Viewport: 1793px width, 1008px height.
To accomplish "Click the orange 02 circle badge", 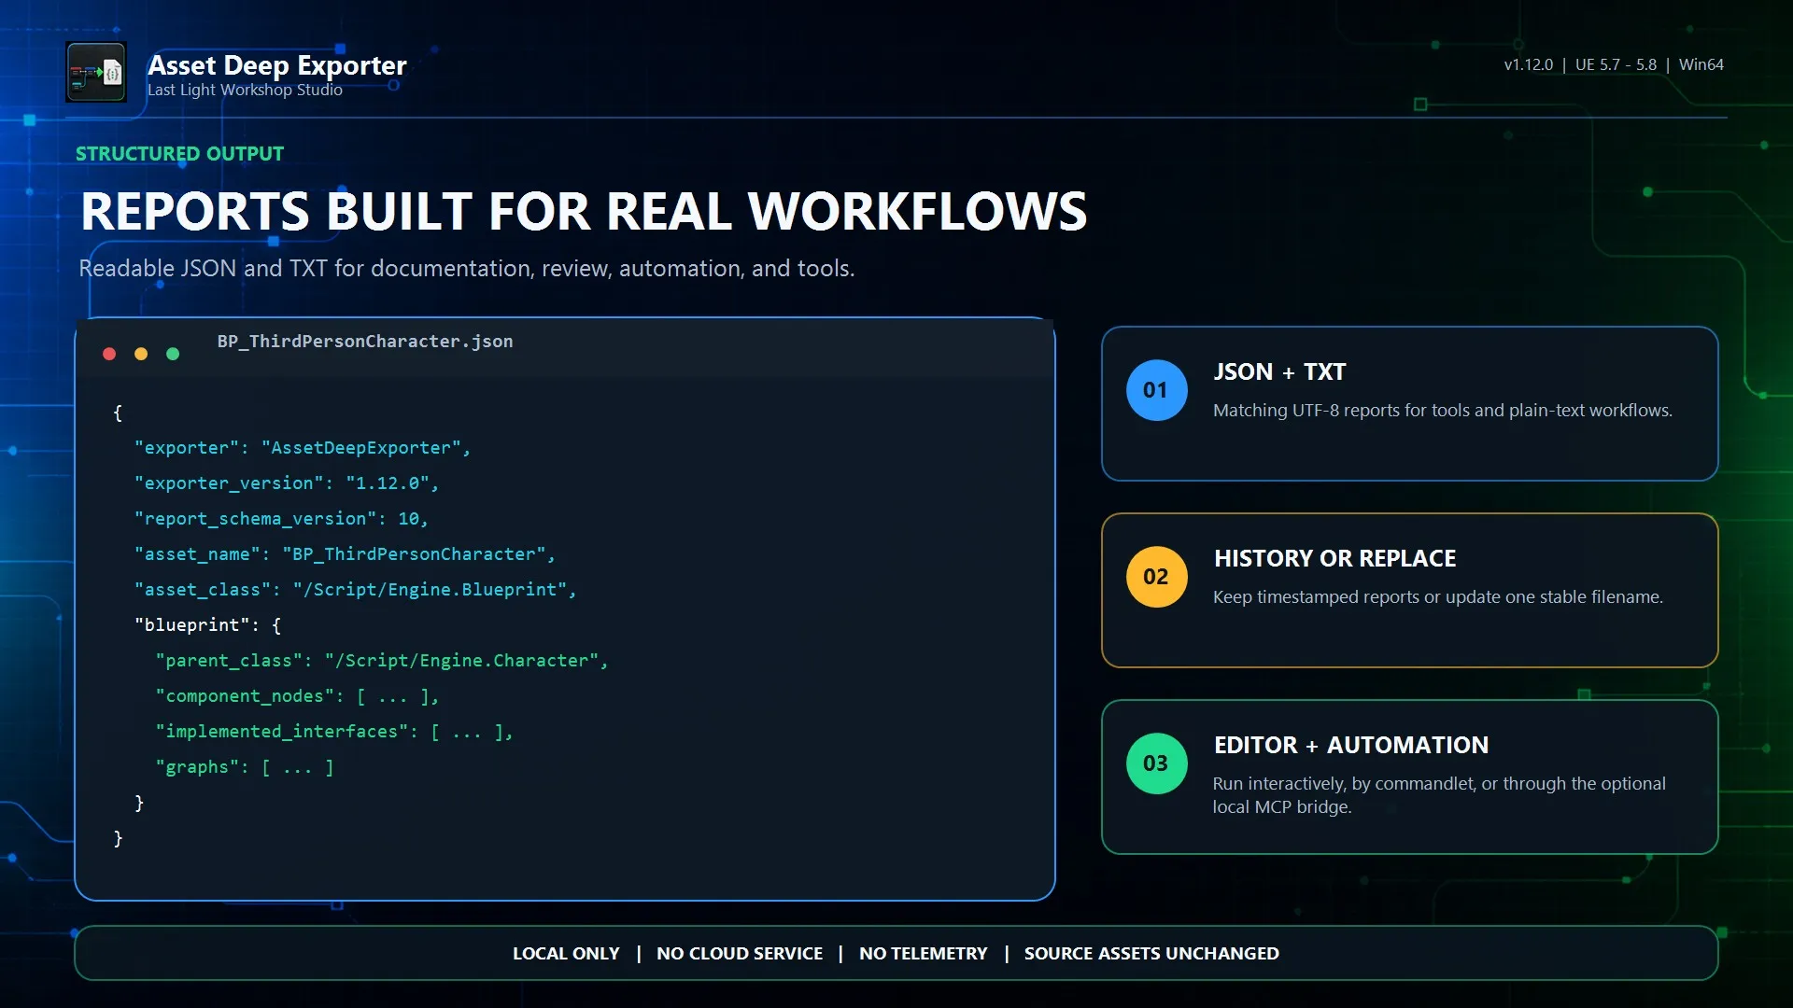I will tap(1156, 577).
